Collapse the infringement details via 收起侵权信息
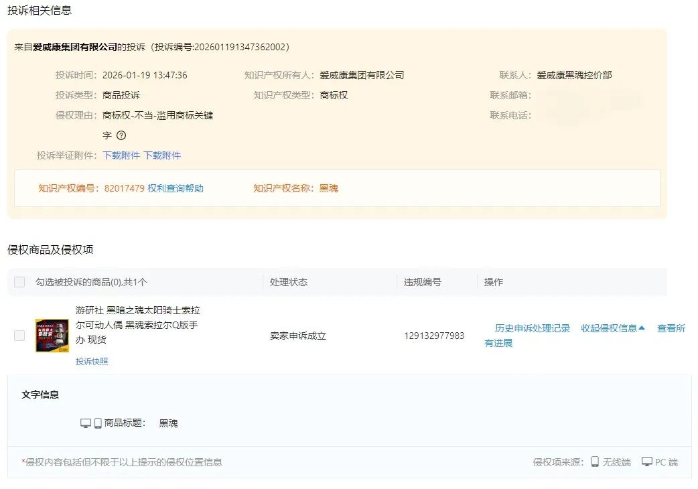 tap(612, 328)
